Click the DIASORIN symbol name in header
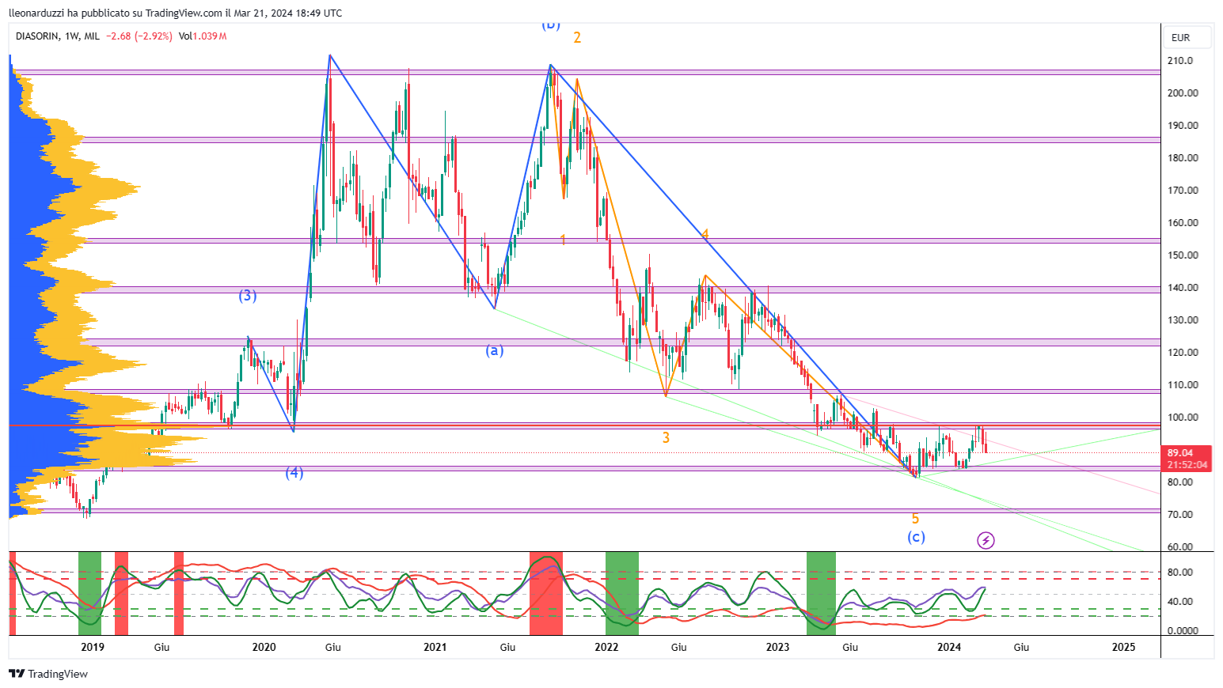This screenshot has width=1223, height=688. pyautogui.click(x=37, y=36)
